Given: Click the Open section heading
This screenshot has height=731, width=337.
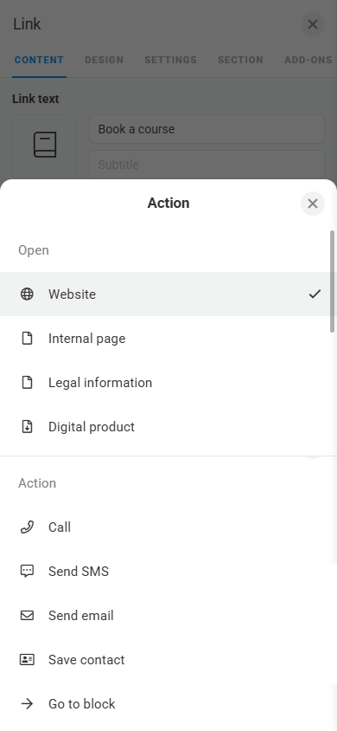Looking at the screenshot, I should 34,250.
